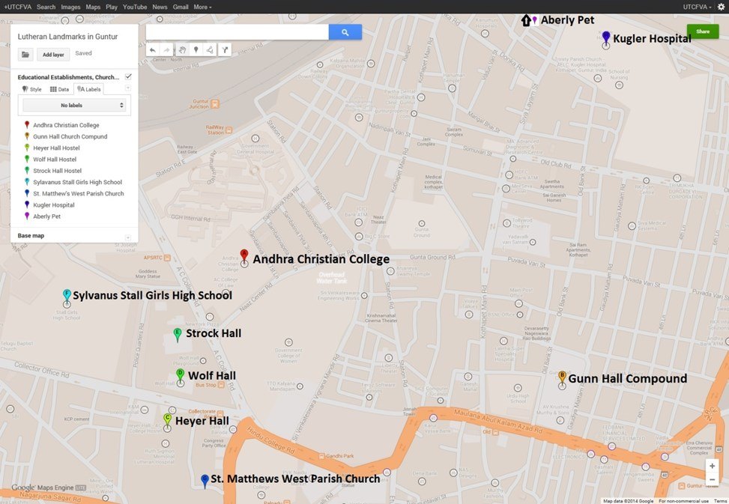
Task: Switch to the Style tab
Action: pos(31,89)
